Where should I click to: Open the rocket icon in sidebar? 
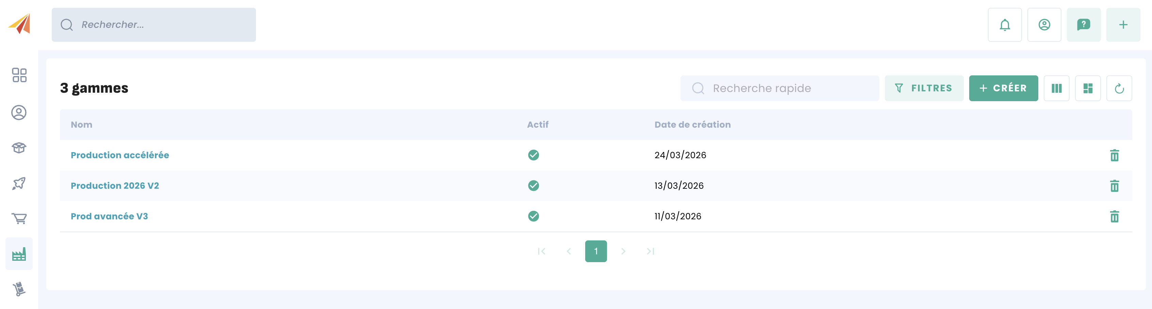tap(19, 183)
